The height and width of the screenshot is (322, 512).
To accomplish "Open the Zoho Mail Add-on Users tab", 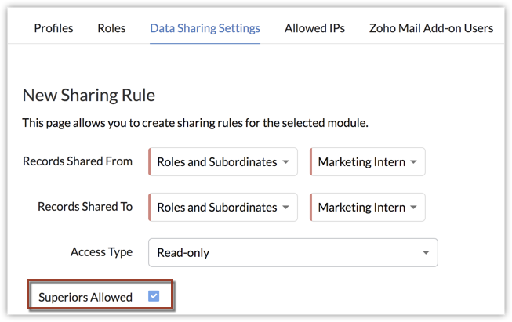I will click(x=431, y=28).
